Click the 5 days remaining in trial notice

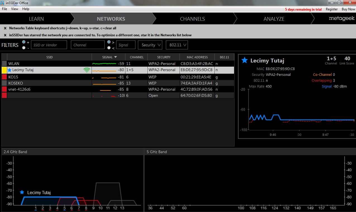(303, 9)
